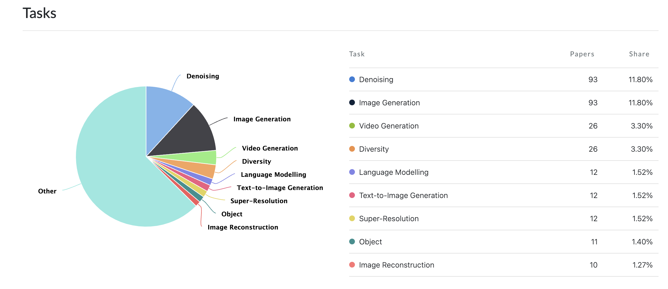
Task: Open the Super-Resolution table entry
Action: (389, 219)
